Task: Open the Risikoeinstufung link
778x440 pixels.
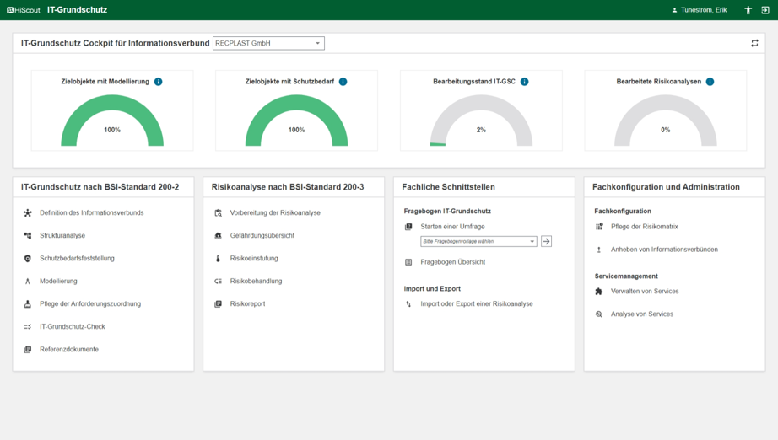Action: point(254,259)
